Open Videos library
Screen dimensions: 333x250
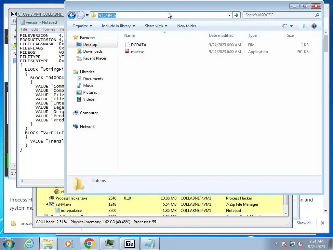click(89, 99)
